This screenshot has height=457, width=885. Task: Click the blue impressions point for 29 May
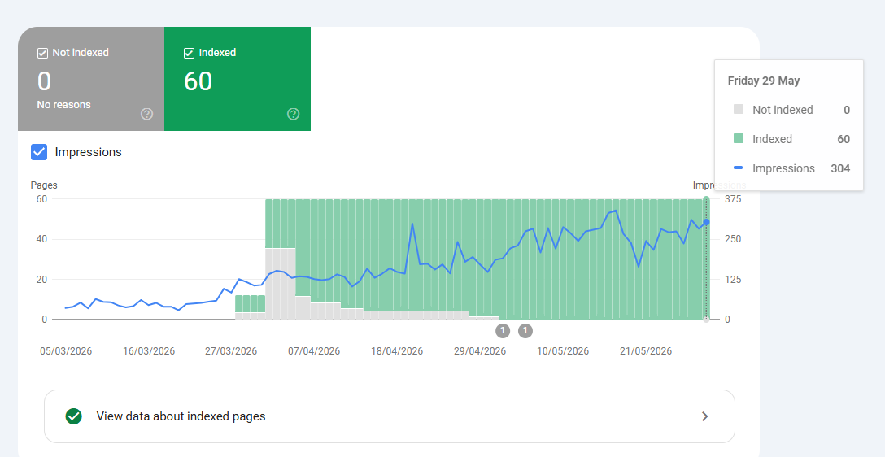tap(706, 222)
